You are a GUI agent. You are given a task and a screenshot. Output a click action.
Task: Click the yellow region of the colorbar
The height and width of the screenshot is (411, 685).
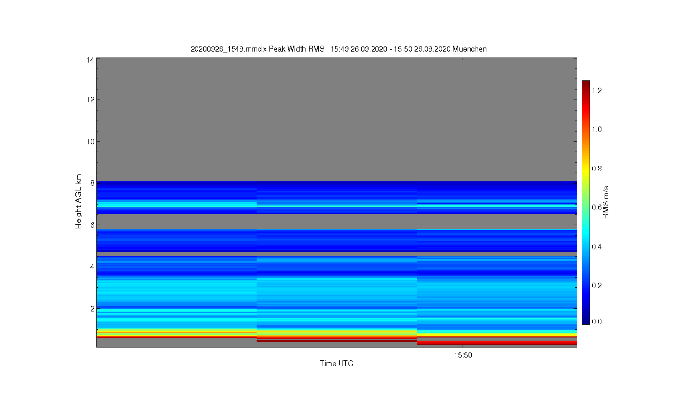pyautogui.click(x=585, y=170)
